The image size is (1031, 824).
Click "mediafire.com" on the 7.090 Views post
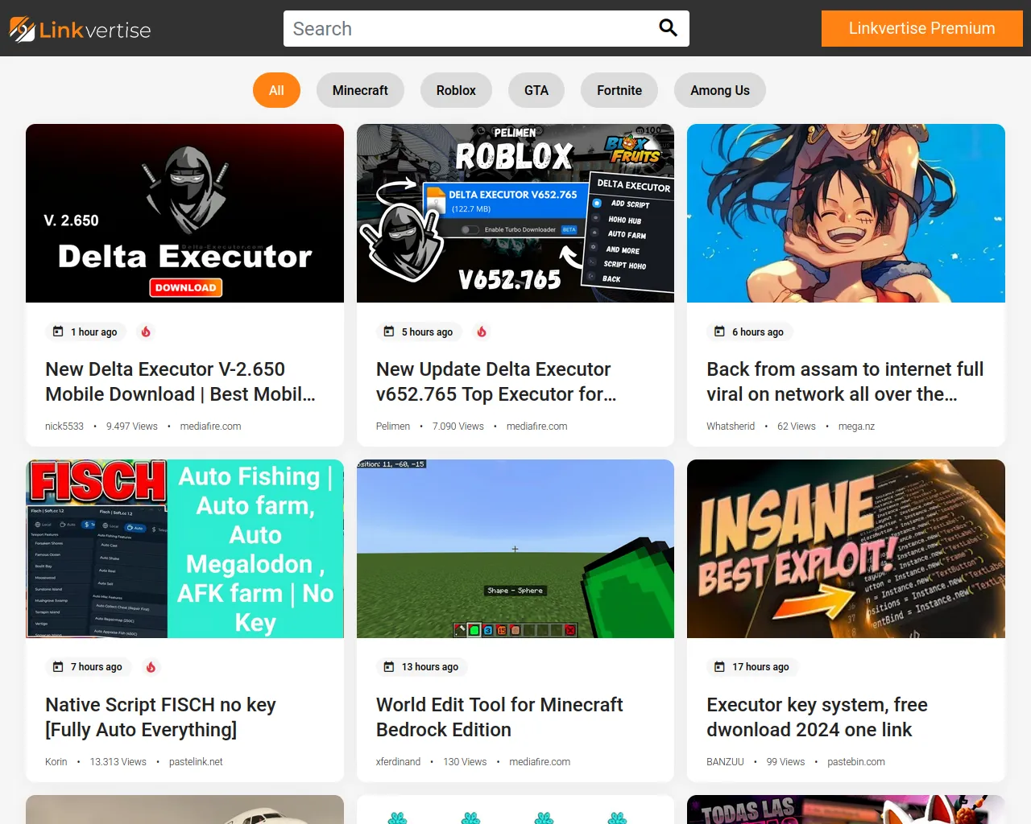click(x=536, y=426)
